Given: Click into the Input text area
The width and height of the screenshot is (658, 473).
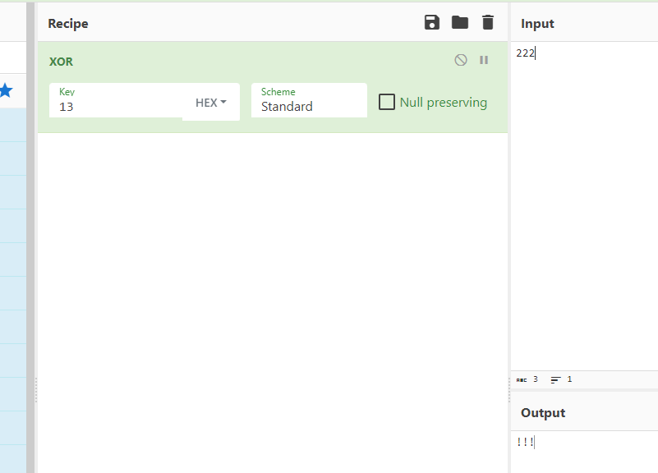Looking at the screenshot, I should [x=584, y=205].
